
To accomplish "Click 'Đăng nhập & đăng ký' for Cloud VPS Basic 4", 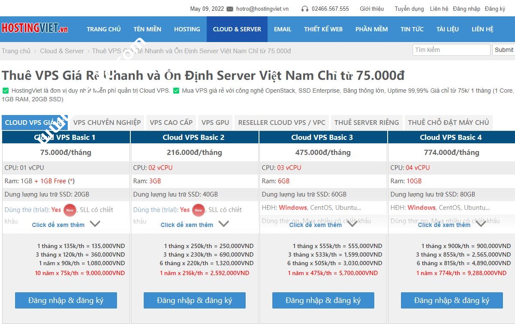I will (452, 300).
